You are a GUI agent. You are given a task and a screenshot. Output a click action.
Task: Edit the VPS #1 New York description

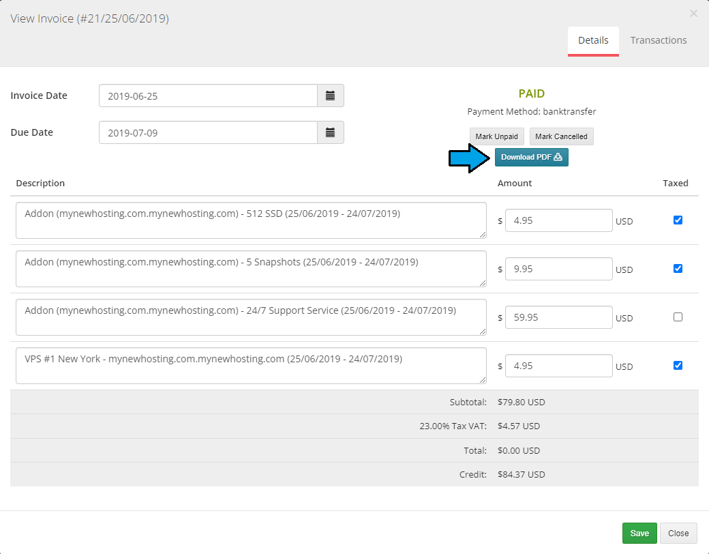coord(251,366)
